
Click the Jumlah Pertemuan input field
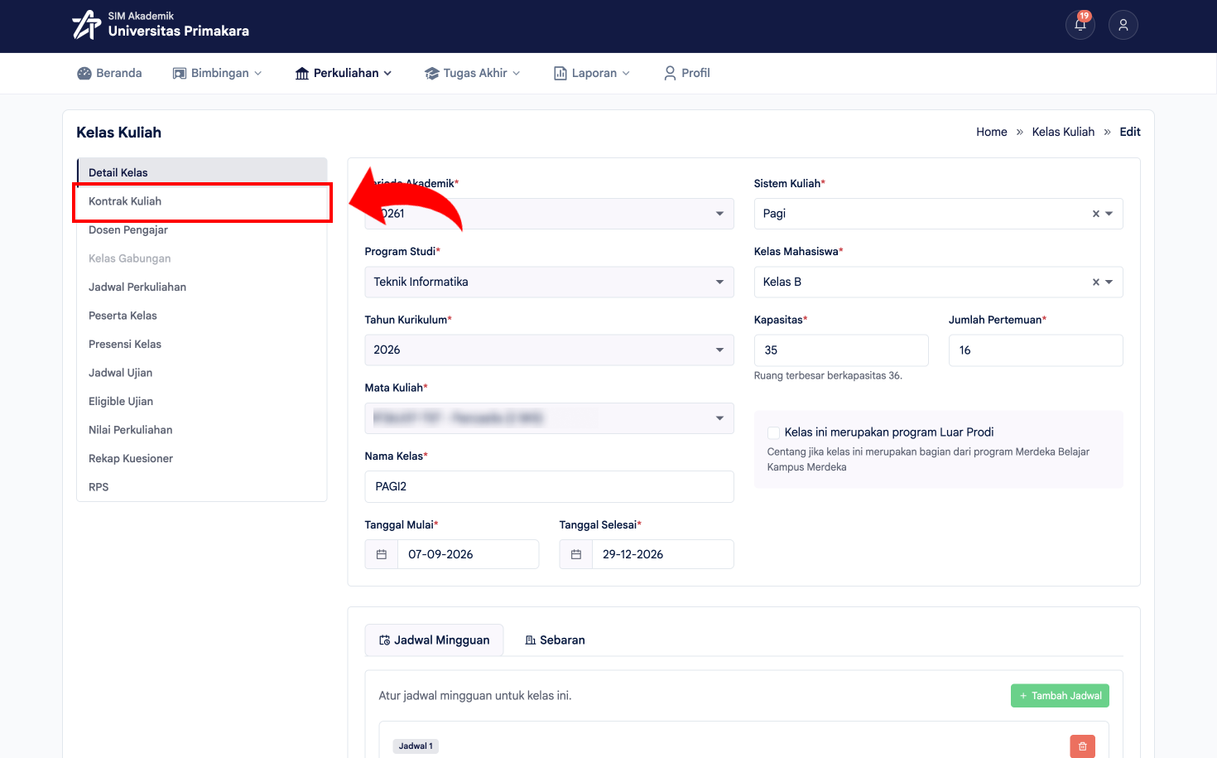coord(1036,350)
